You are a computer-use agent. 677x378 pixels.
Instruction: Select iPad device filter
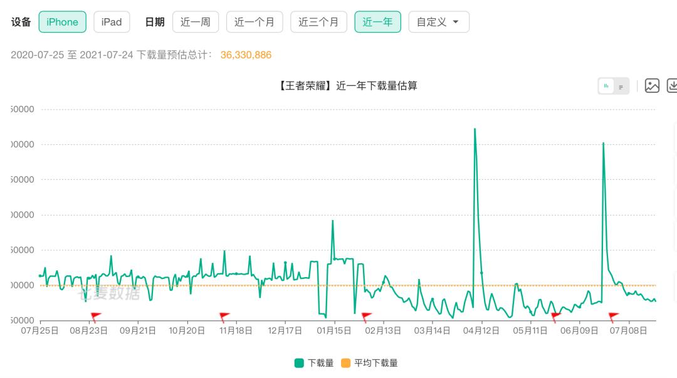tap(112, 22)
